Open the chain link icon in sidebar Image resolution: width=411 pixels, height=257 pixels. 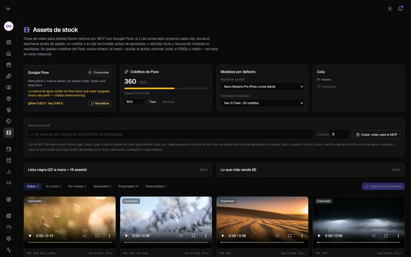pos(9,183)
